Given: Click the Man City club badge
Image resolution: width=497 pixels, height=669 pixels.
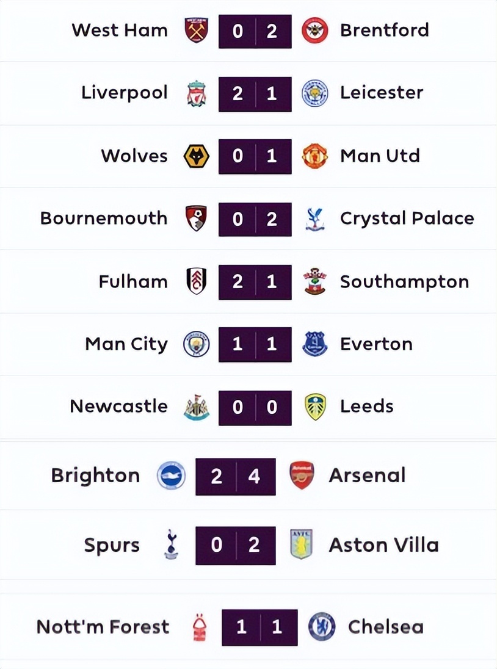Looking at the screenshot, I should (197, 344).
